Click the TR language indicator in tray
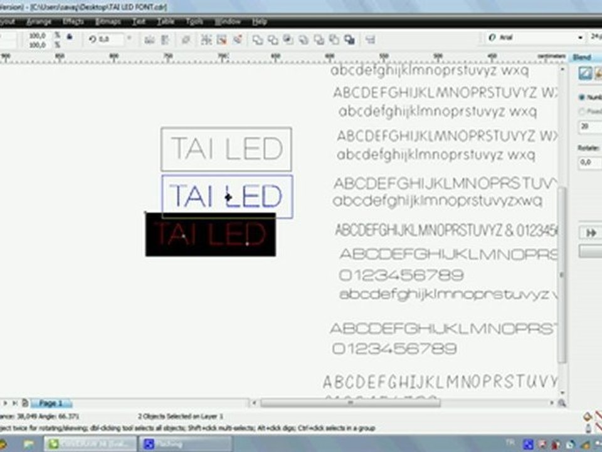Viewport: 602px width, 452px height. [510, 443]
